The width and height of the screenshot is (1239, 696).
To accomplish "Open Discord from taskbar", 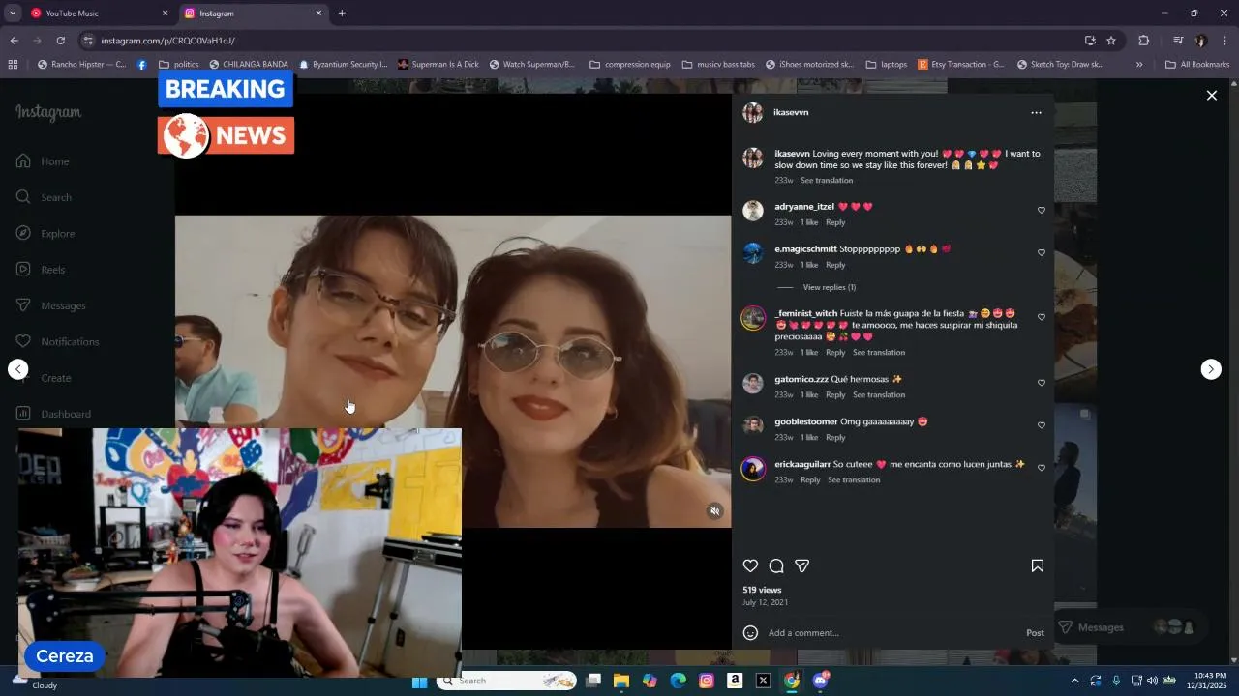I will click(821, 681).
